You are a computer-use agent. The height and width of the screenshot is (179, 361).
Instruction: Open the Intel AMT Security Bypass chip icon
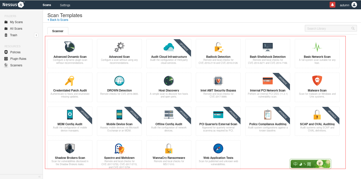tap(218, 81)
